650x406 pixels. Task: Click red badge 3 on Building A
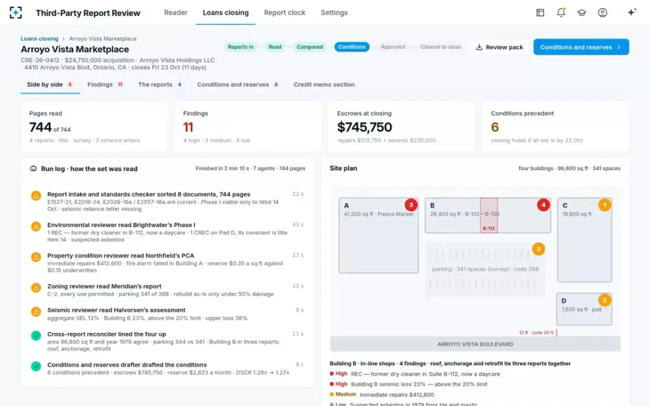(x=411, y=205)
